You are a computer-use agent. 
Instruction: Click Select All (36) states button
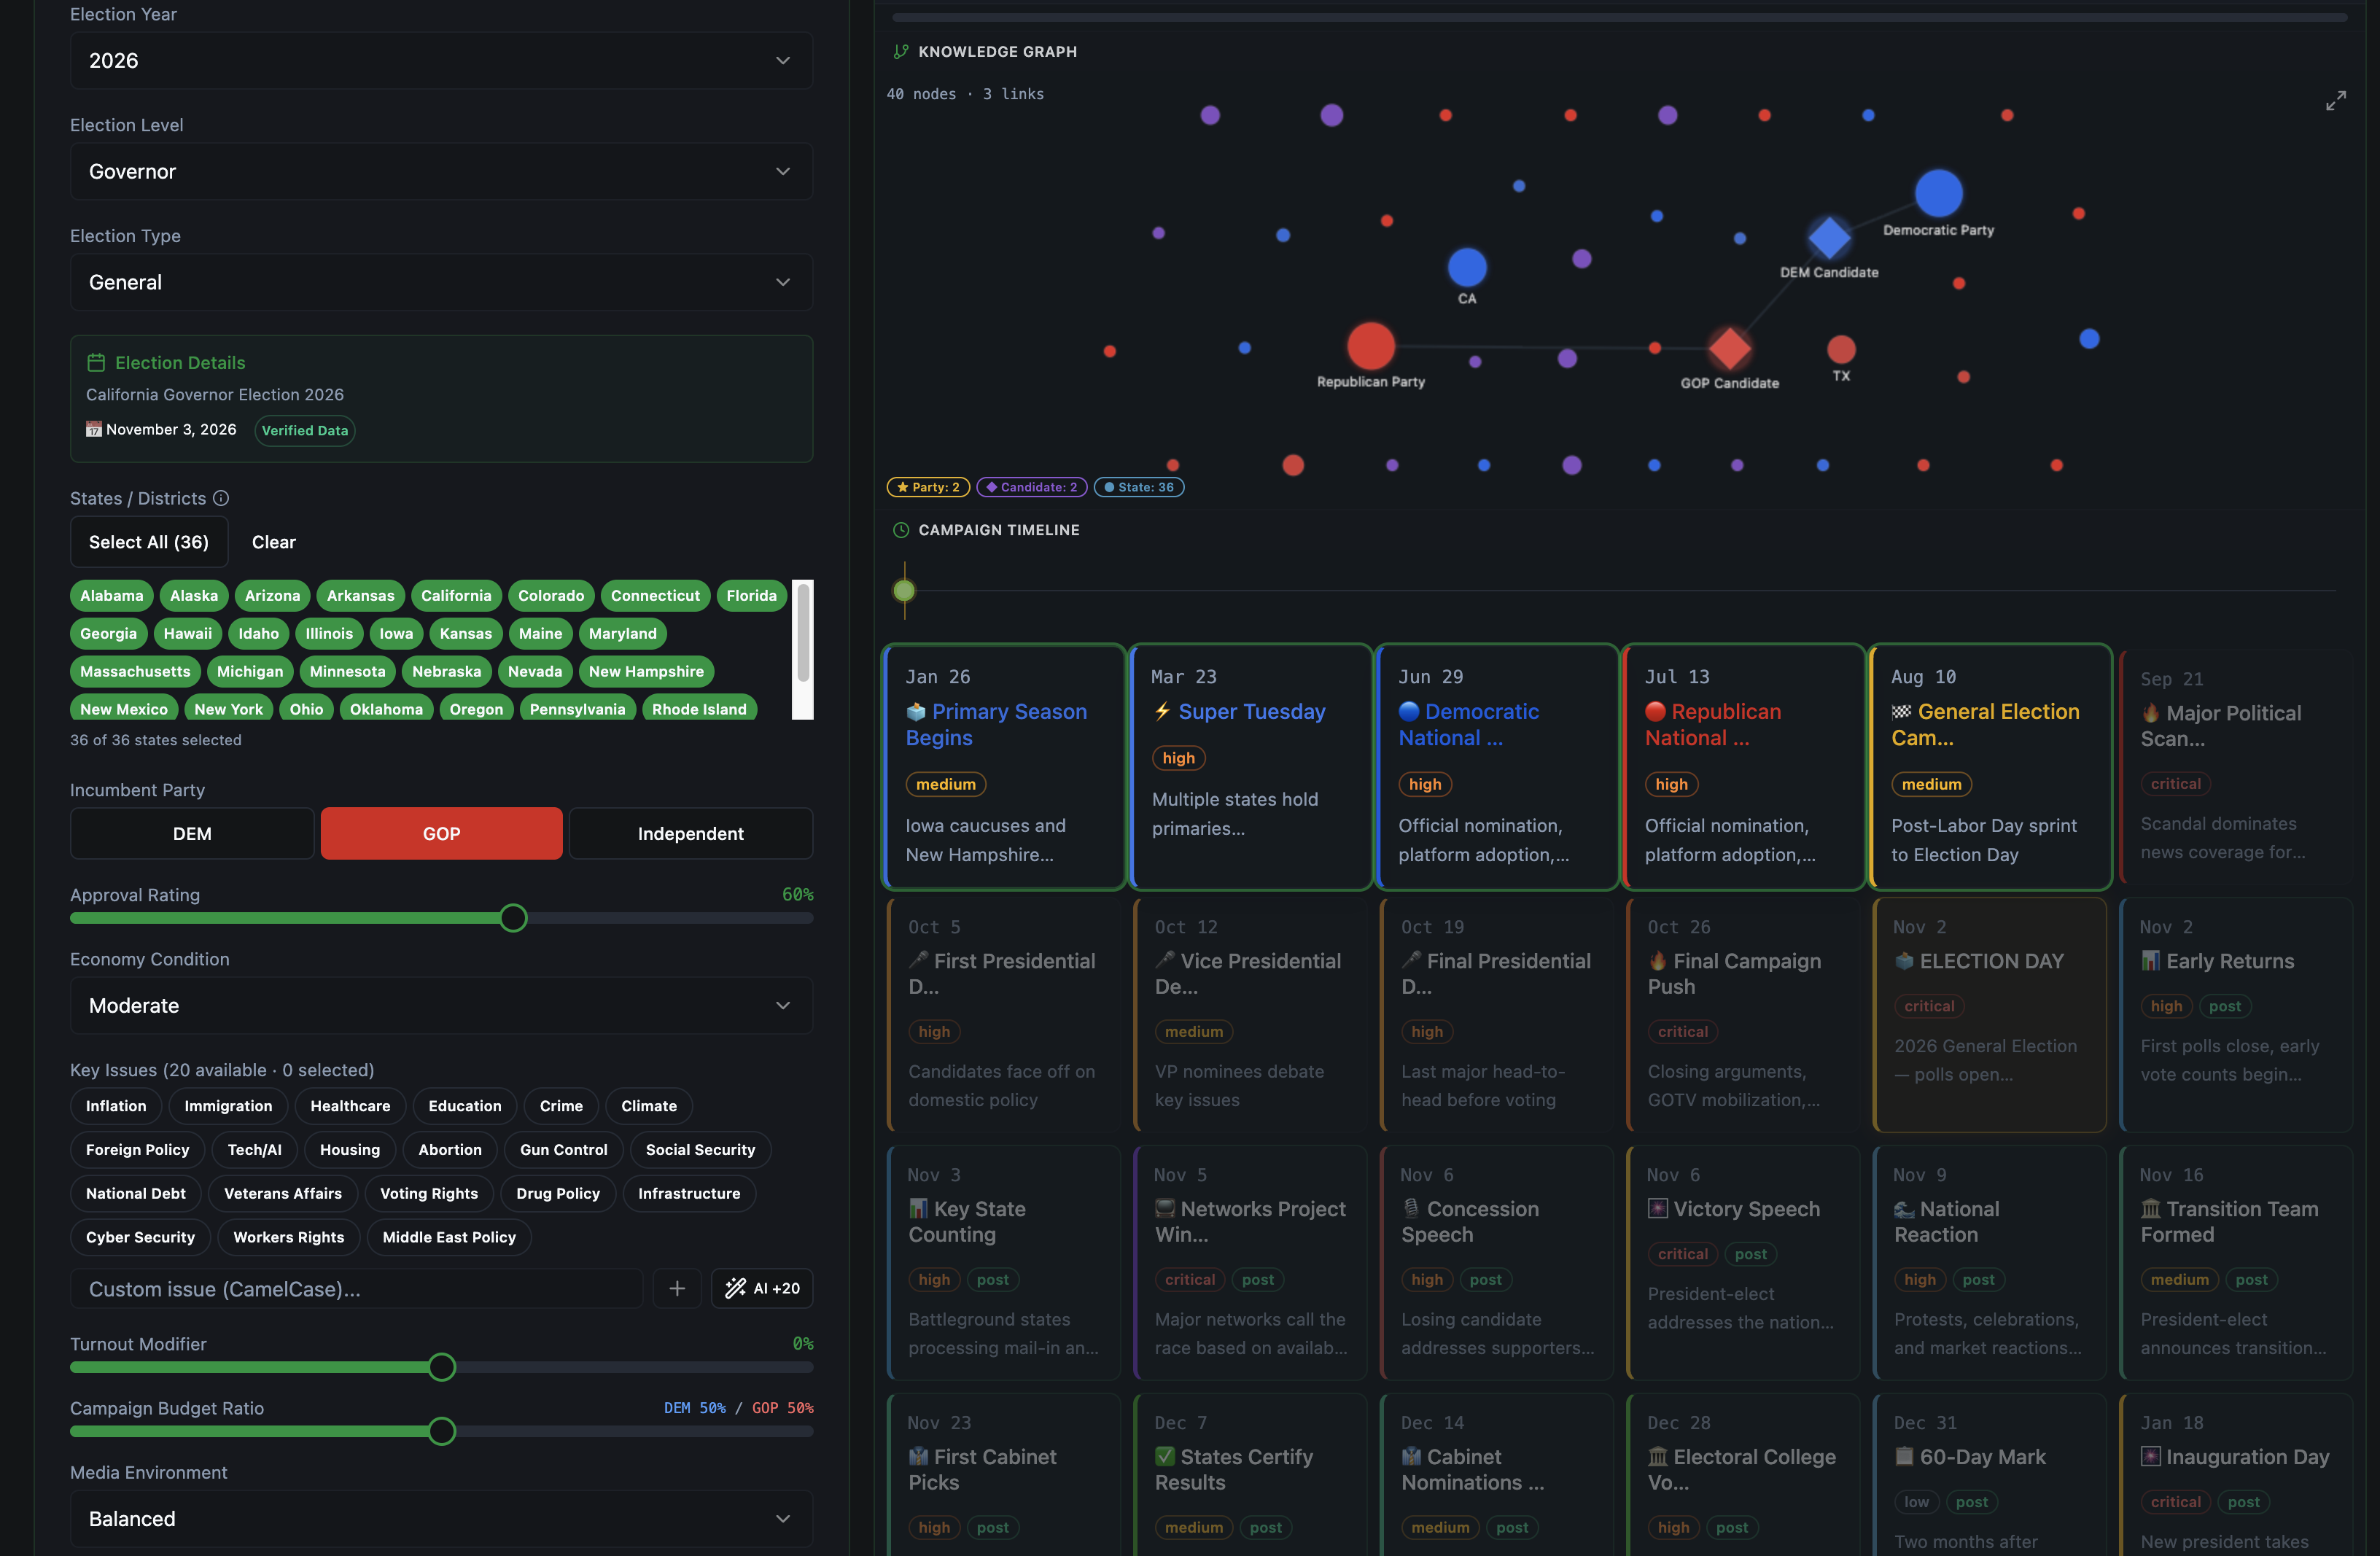[x=149, y=542]
